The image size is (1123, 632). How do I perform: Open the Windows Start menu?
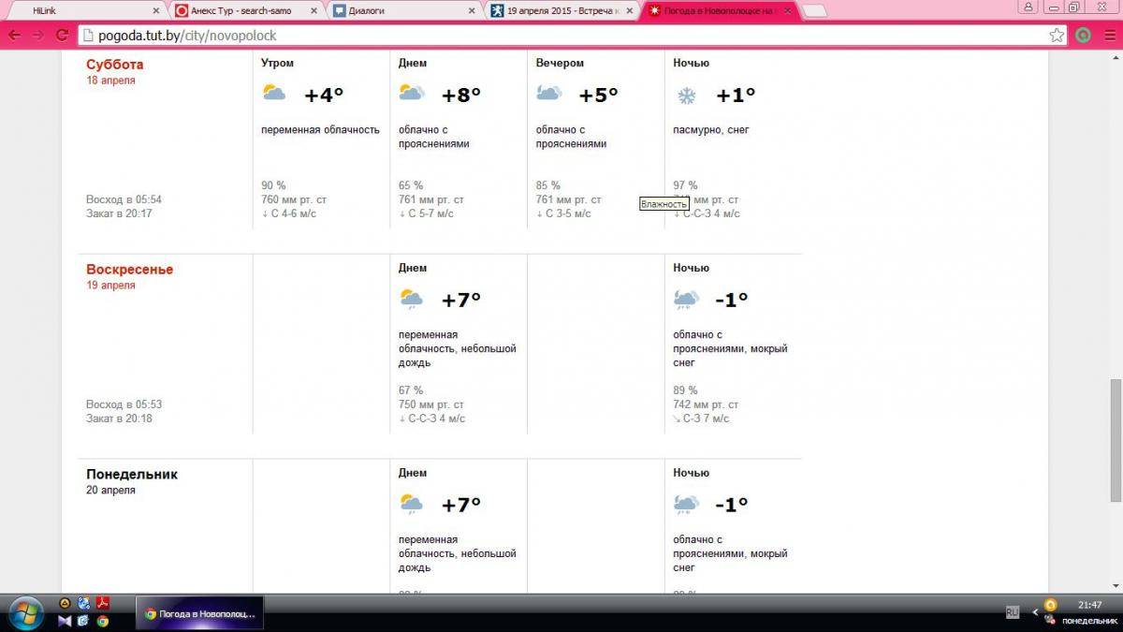click(x=25, y=612)
